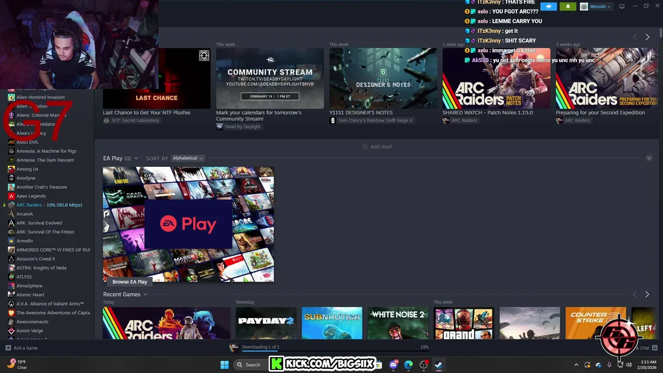The height and width of the screenshot is (373, 663).
Task: Click the Armello game icon
Action: [11, 241]
